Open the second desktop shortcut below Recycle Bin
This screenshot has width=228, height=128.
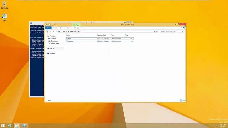(x=4, y=17)
